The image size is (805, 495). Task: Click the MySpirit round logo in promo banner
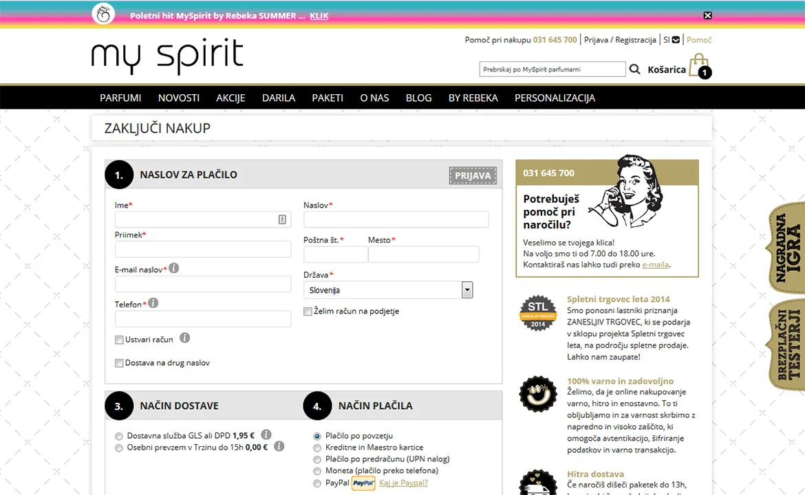tap(103, 14)
